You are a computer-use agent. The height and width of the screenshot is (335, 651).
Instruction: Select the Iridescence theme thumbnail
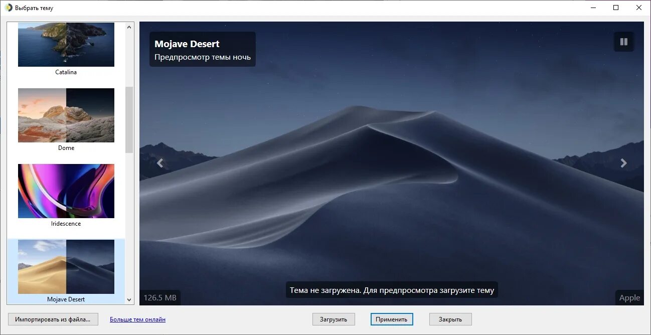(66, 191)
